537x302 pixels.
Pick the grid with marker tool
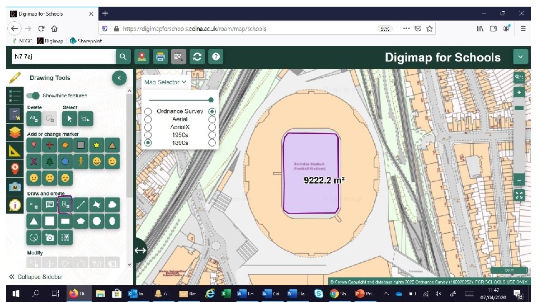pyautogui.click(x=65, y=237)
